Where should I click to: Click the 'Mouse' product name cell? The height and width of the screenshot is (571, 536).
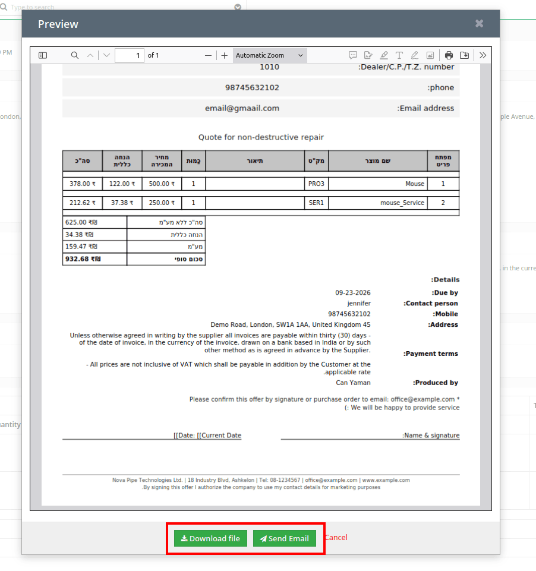coord(377,184)
